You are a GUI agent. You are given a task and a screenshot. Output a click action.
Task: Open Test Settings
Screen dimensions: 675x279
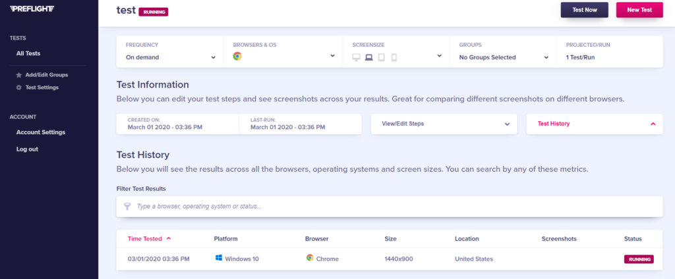[x=42, y=88]
